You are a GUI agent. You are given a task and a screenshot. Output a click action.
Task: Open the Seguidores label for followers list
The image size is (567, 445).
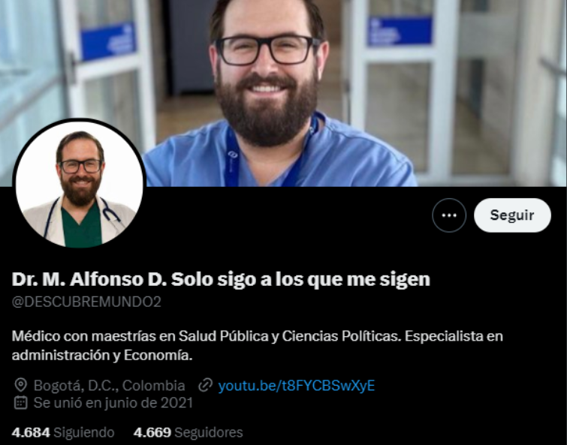[209, 432]
